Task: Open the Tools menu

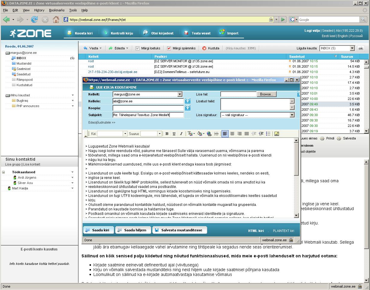Action: 73,10
